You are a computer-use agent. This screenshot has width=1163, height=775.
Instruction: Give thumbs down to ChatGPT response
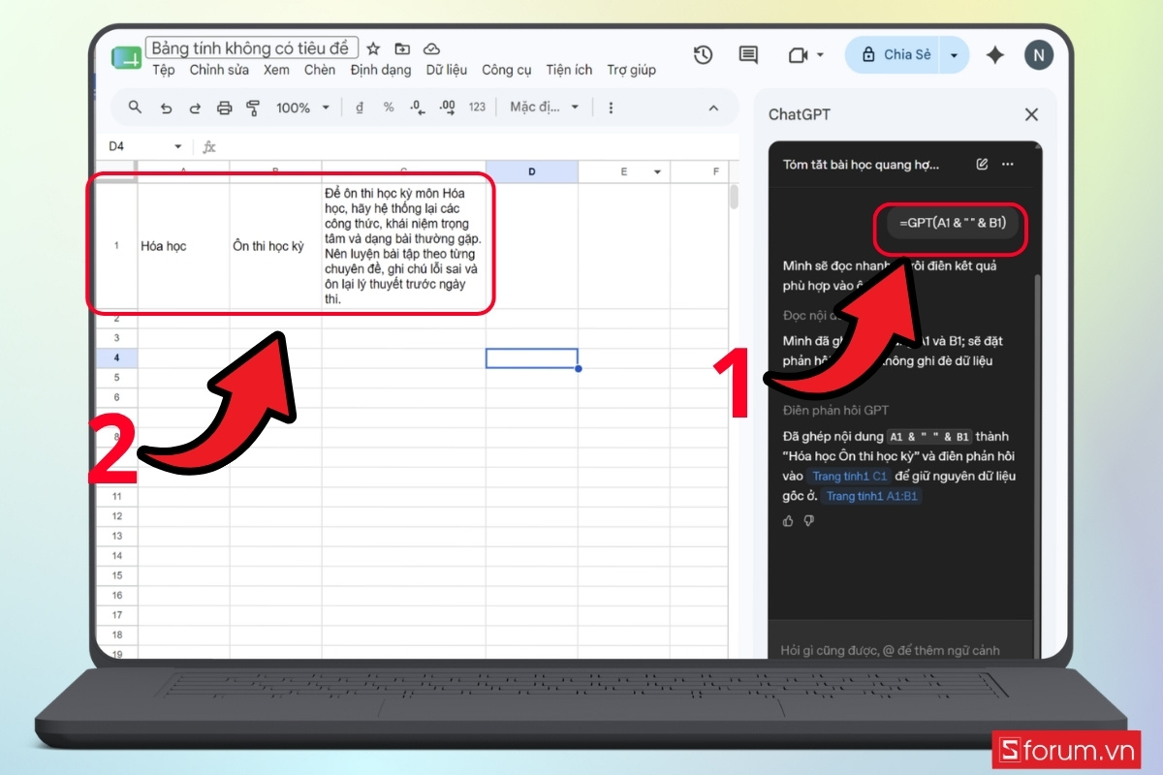pos(808,521)
